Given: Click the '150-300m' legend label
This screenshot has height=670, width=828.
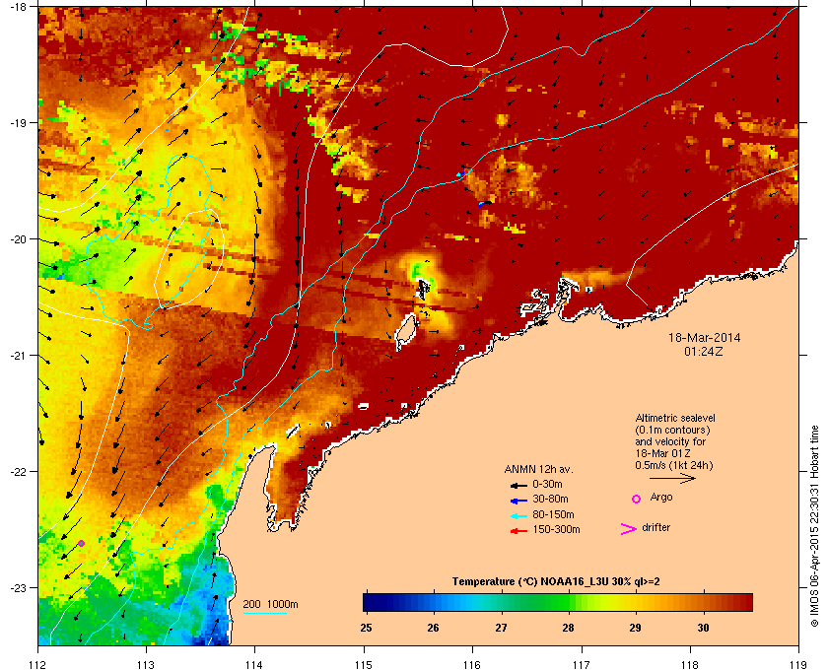Looking at the screenshot, I should tap(556, 529).
